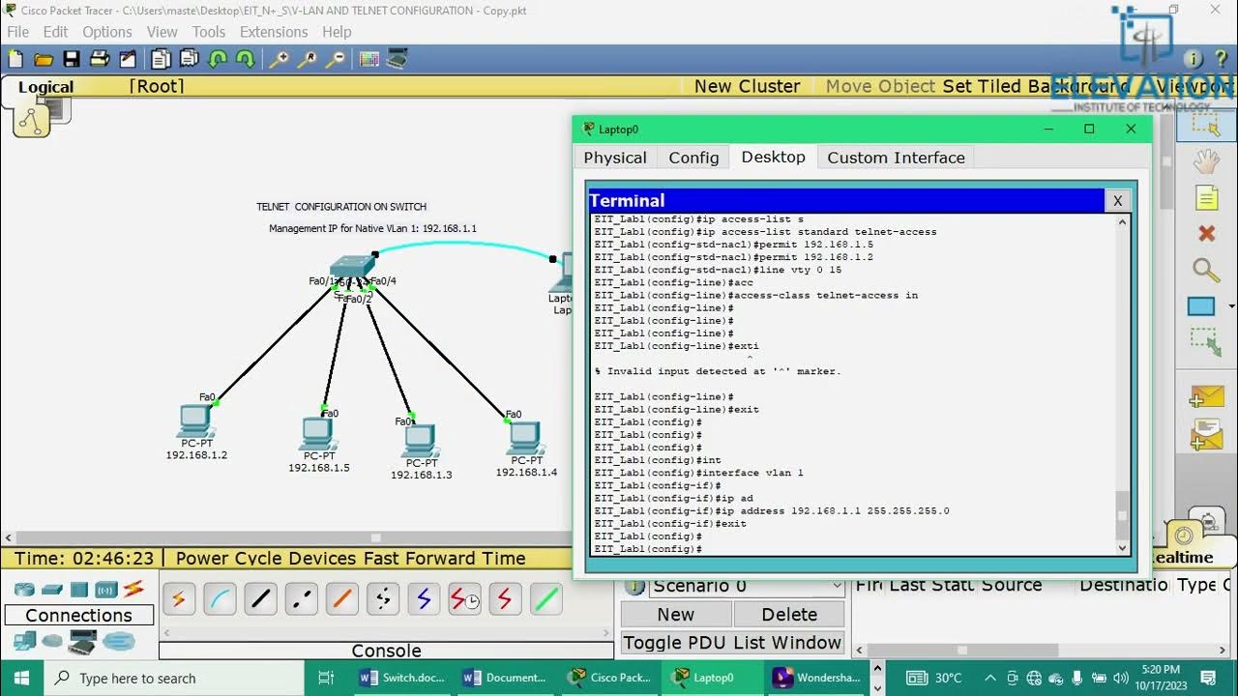Print the workspace using the printer icon

(x=99, y=59)
